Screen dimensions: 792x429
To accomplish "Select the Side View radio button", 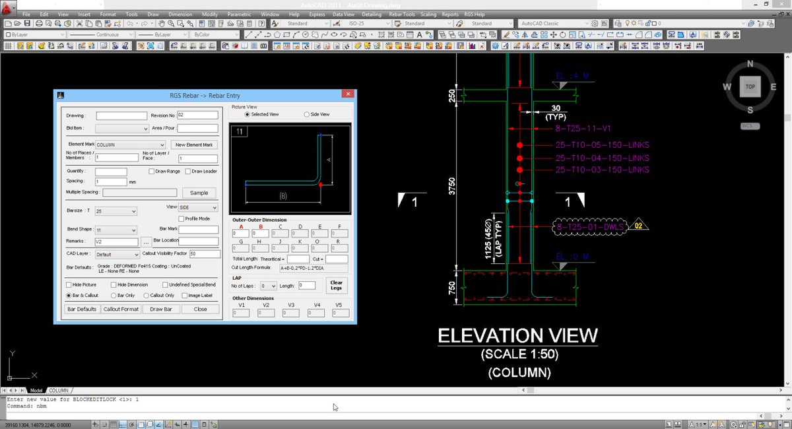I will coord(306,114).
